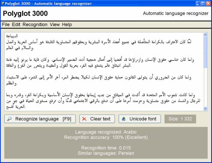Screen dimensions: 212x163
Task: Click the Unicode font button
Action: 140,119
